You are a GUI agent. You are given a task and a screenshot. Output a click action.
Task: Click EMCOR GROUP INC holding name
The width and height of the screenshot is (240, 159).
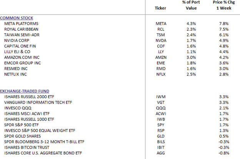(x=22, y=63)
